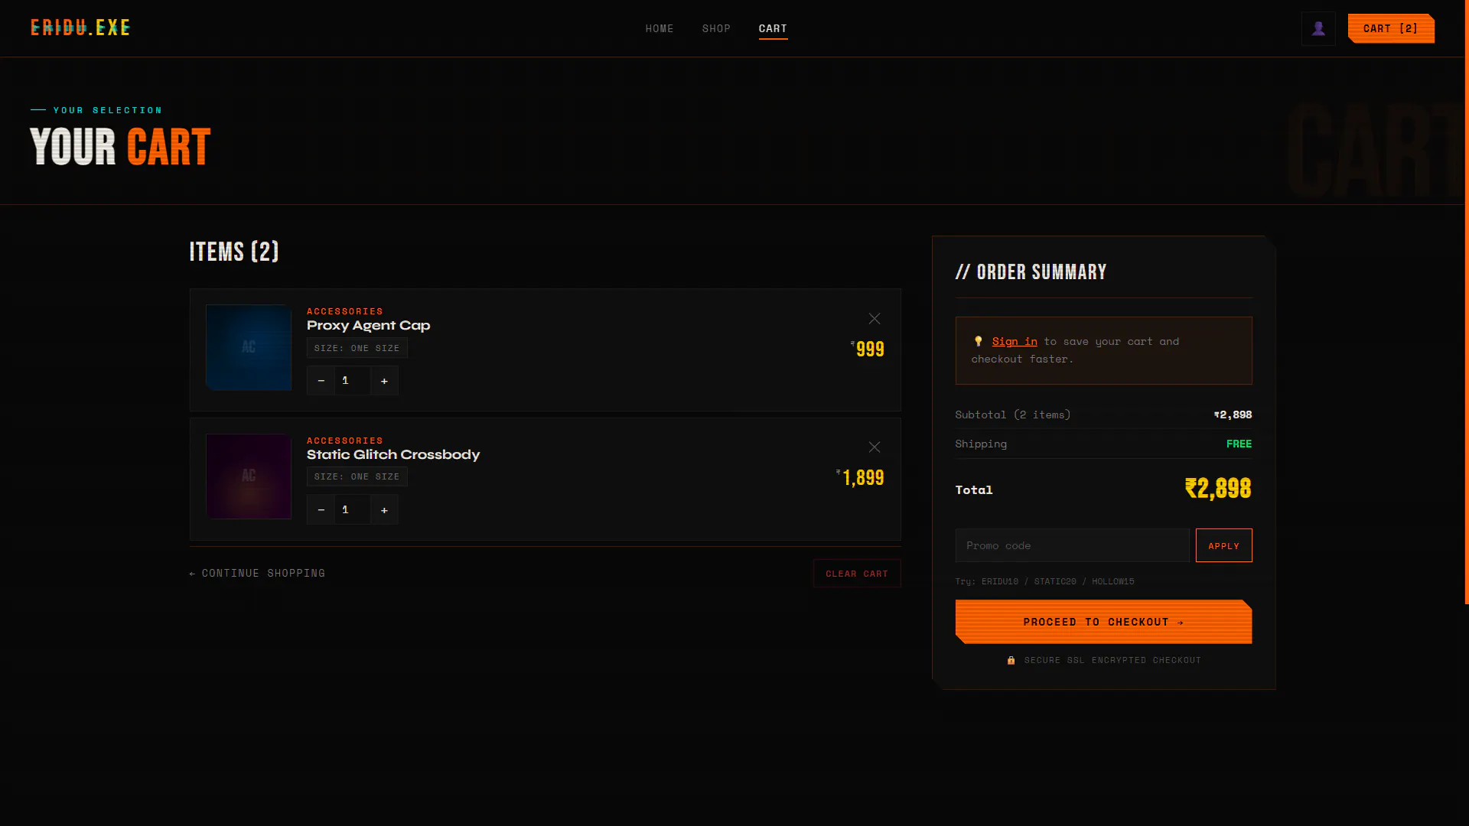The height and width of the screenshot is (826, 1469).
Task: Open the Shop nav item
Action: (716, 28)
